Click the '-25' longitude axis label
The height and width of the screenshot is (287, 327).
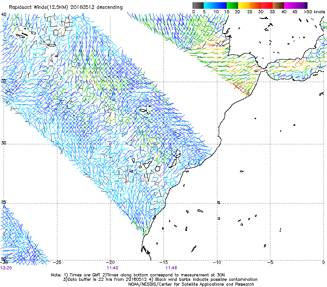click(x=57, y=262)
